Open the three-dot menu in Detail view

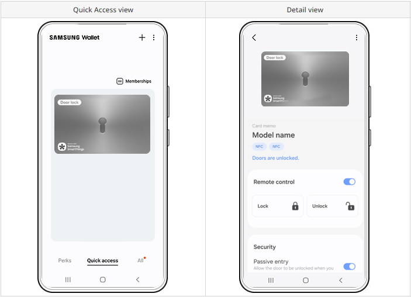(x=357, y=37)
